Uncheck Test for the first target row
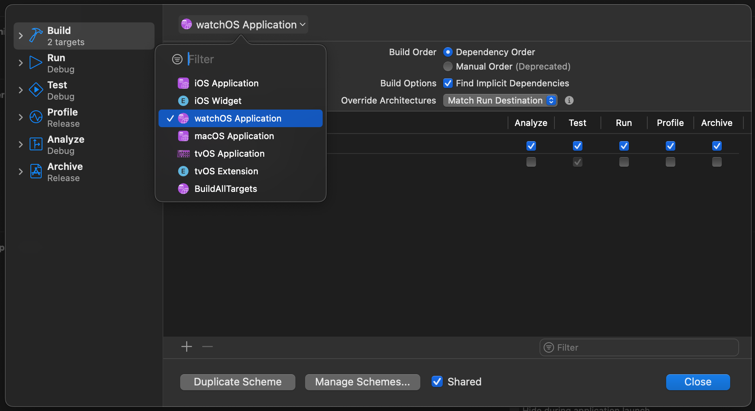755x411 pixels. click(578, 146)
